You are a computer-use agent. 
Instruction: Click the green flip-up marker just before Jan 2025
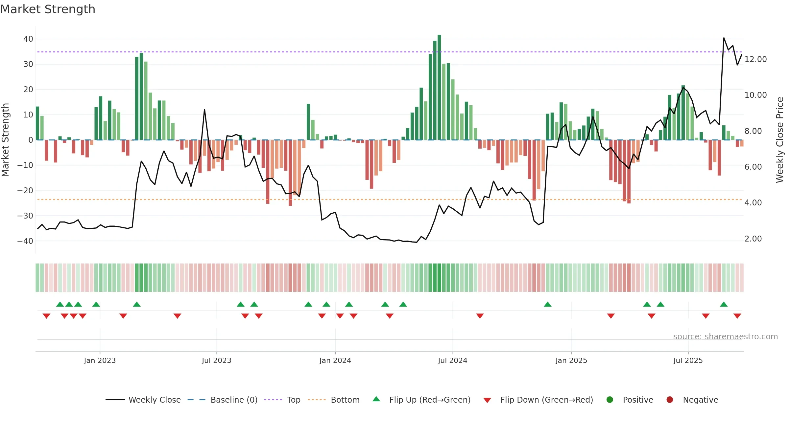pyautogui.click(x=548, y=304)
